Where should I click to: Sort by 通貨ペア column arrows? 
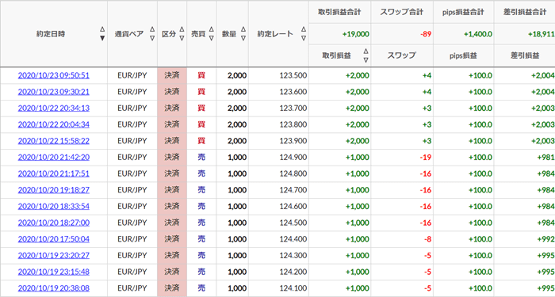point(152,33)
